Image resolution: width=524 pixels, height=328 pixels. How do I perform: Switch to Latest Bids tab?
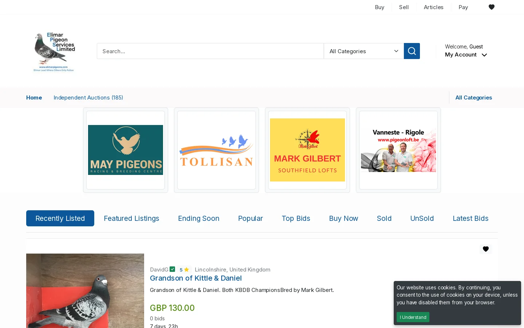(471, 218)
